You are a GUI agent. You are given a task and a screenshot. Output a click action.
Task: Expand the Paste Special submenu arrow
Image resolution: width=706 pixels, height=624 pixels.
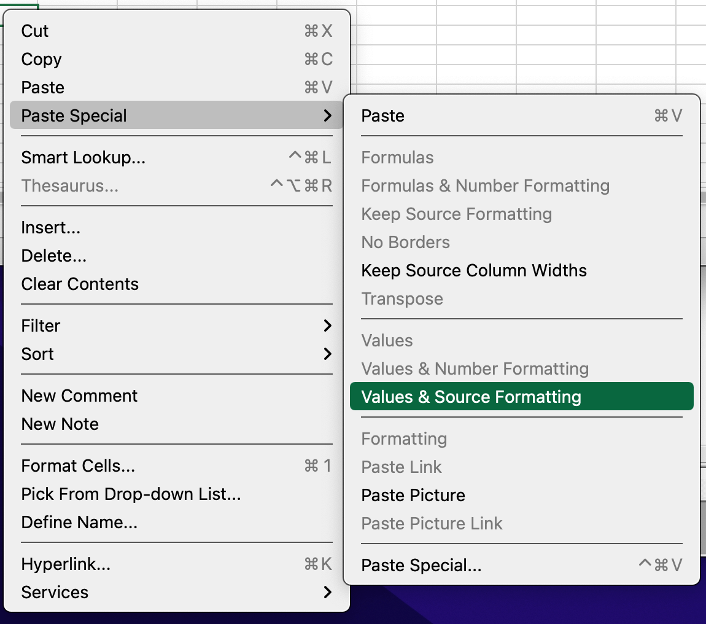point(327,116)
